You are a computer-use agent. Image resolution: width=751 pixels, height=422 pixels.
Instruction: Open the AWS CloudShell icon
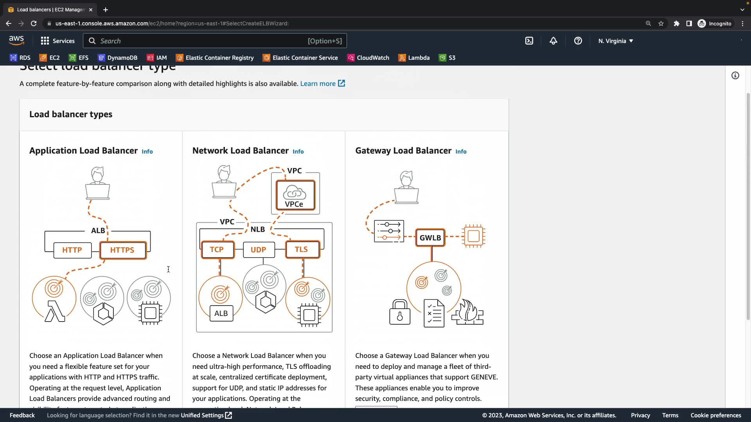[529, 41]
